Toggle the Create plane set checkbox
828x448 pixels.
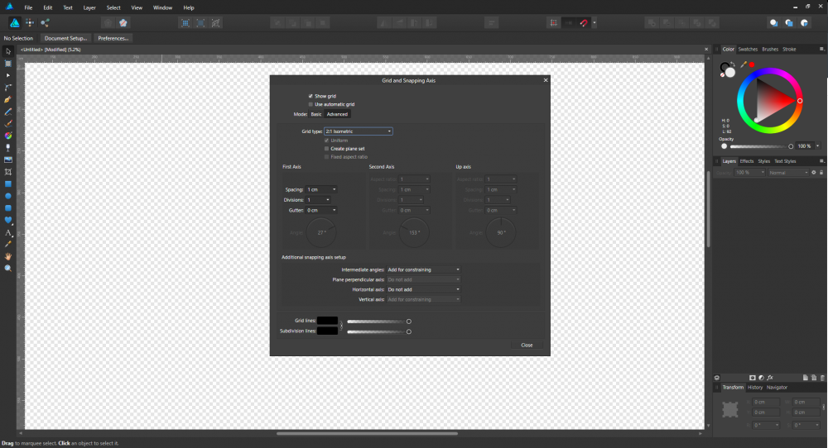[327, 148]
